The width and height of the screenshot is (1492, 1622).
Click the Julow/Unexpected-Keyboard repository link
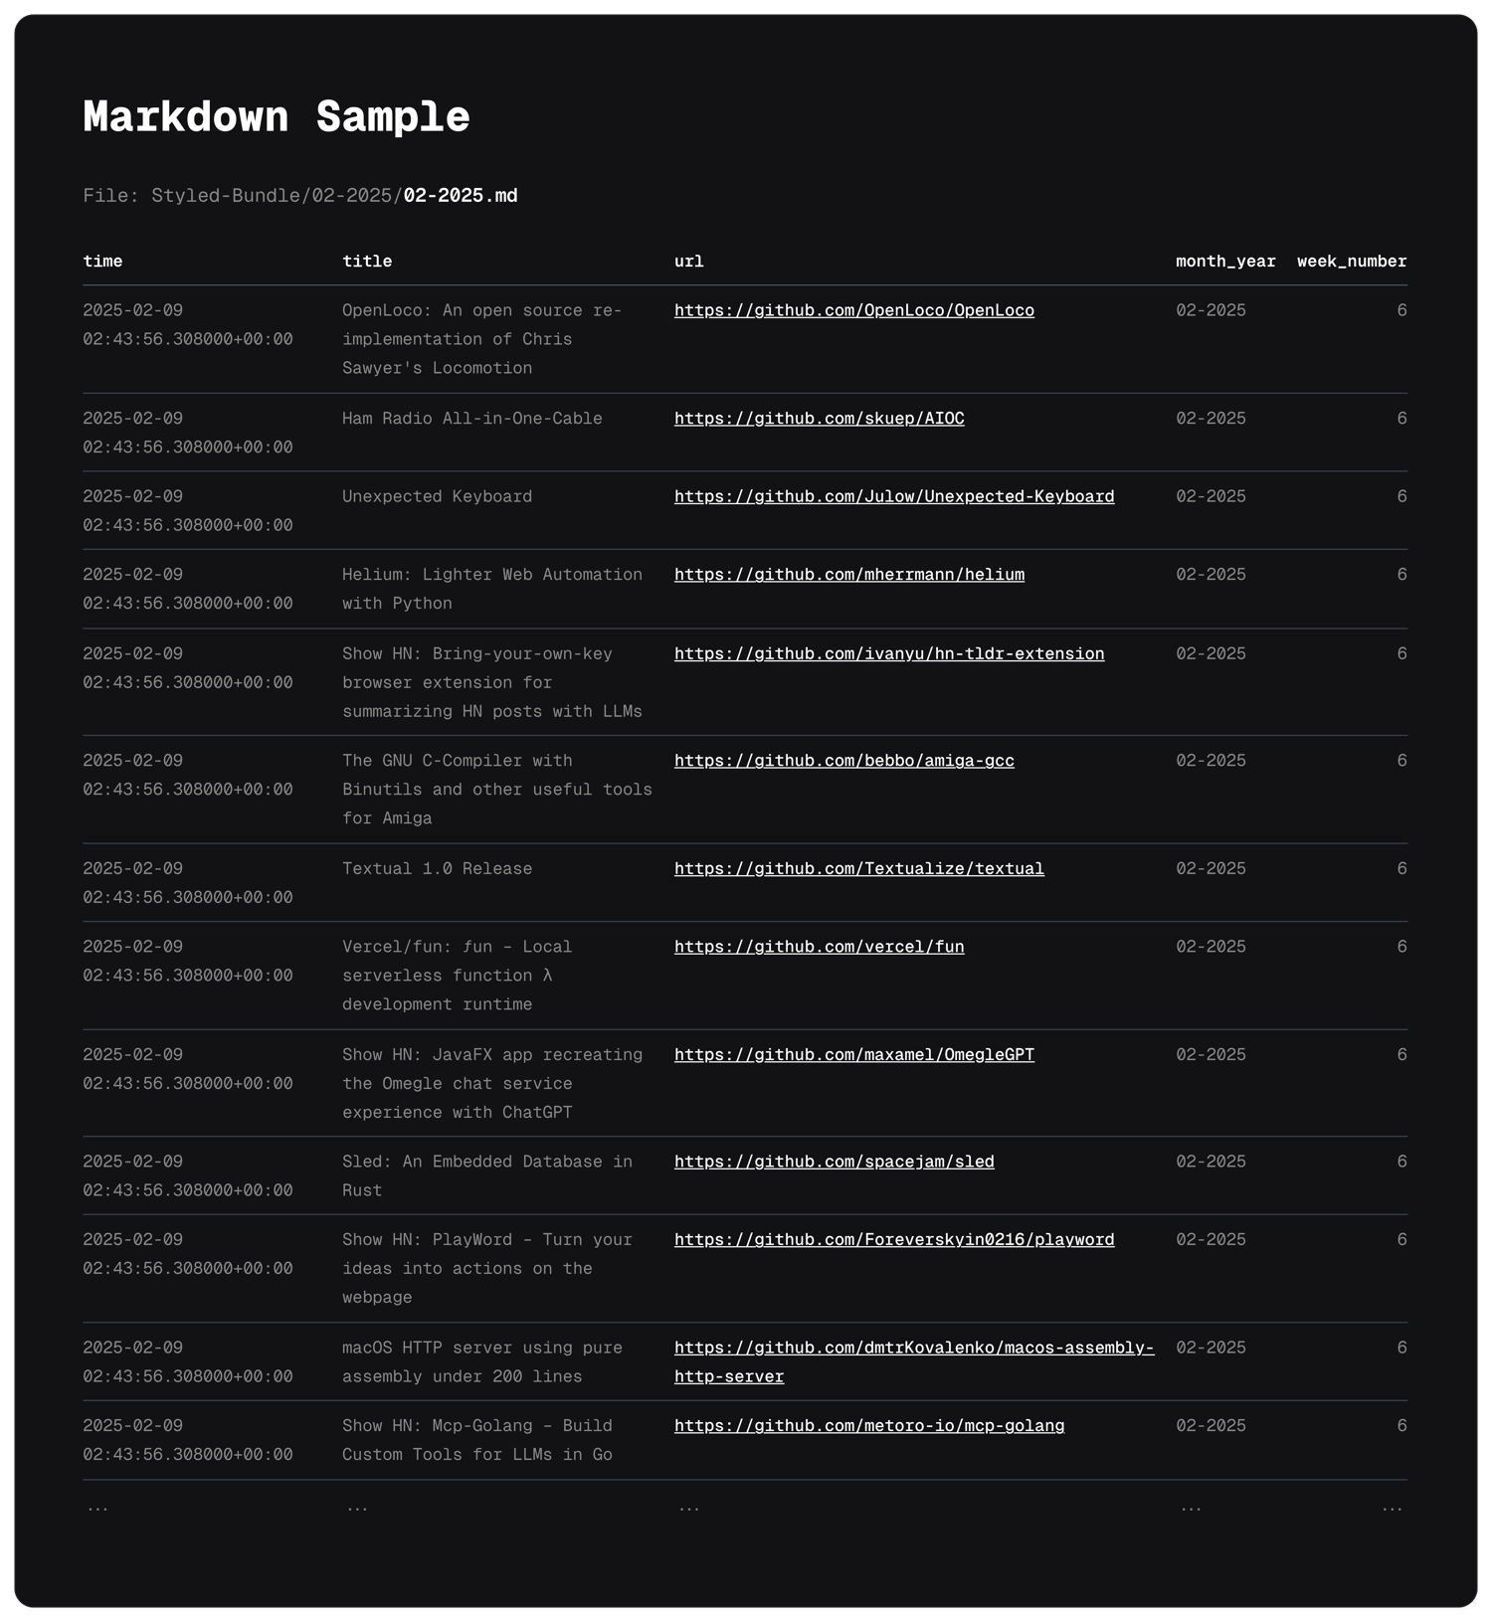[x=893, y=496]
